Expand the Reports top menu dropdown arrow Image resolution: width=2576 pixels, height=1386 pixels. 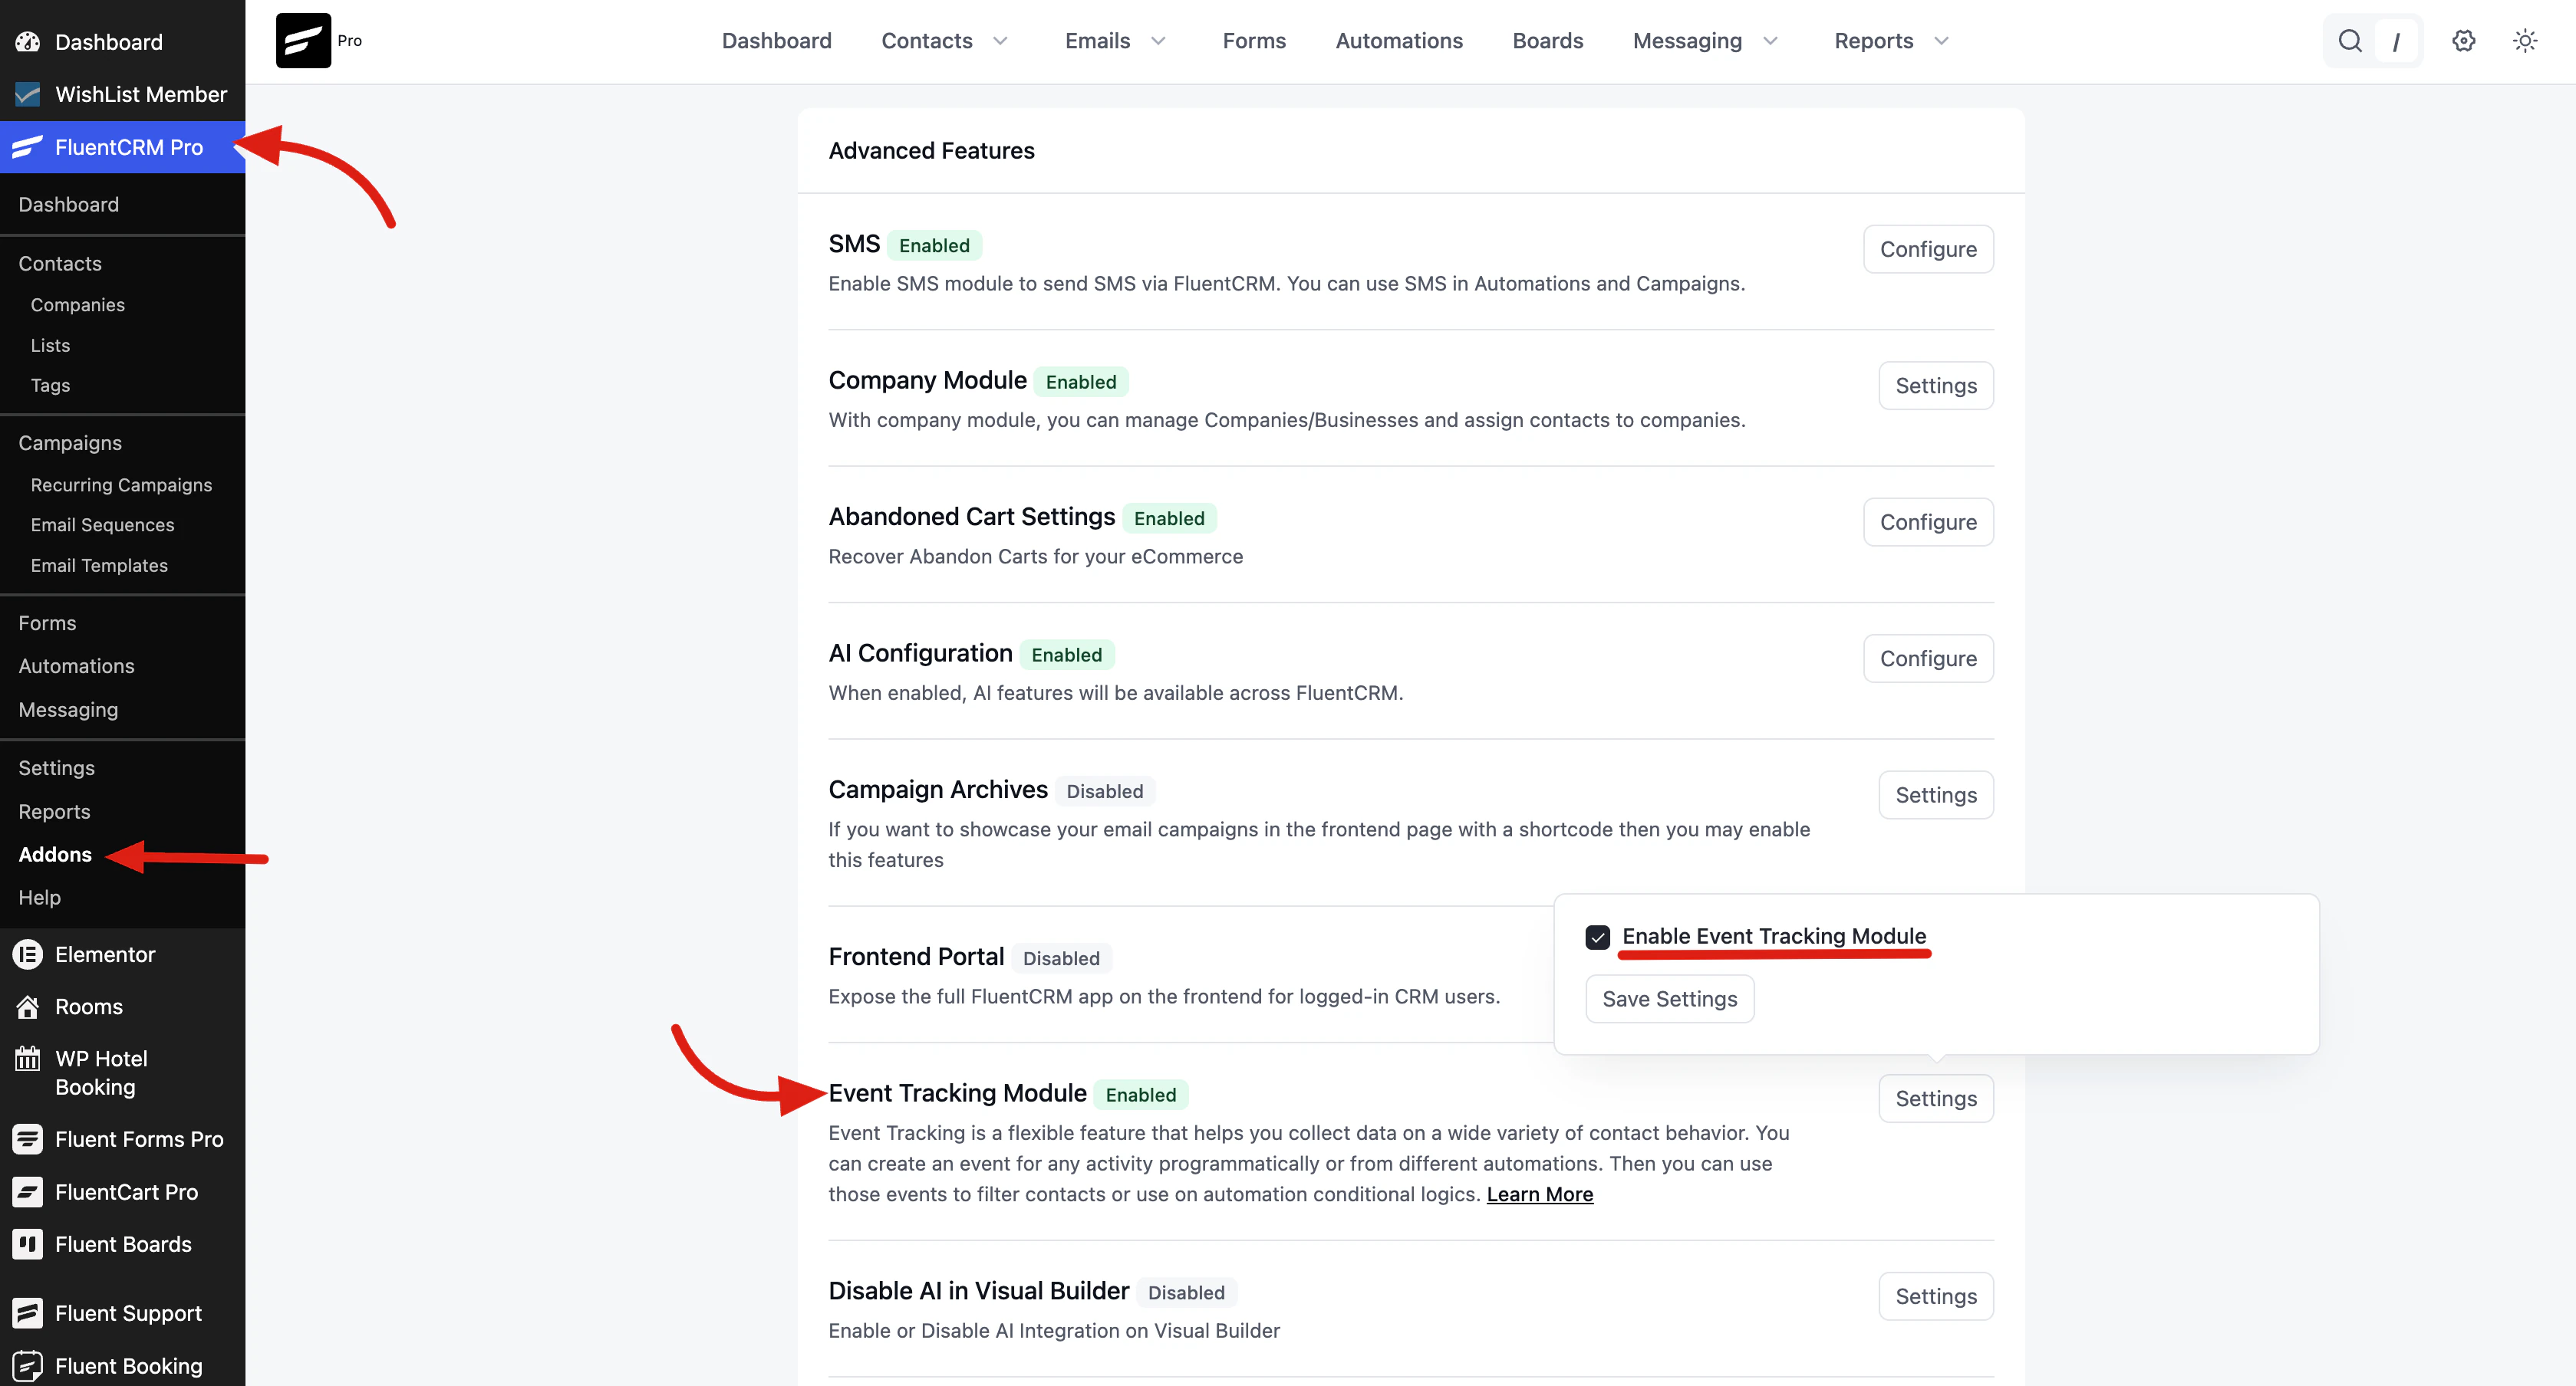click(x=1941, y=41)
